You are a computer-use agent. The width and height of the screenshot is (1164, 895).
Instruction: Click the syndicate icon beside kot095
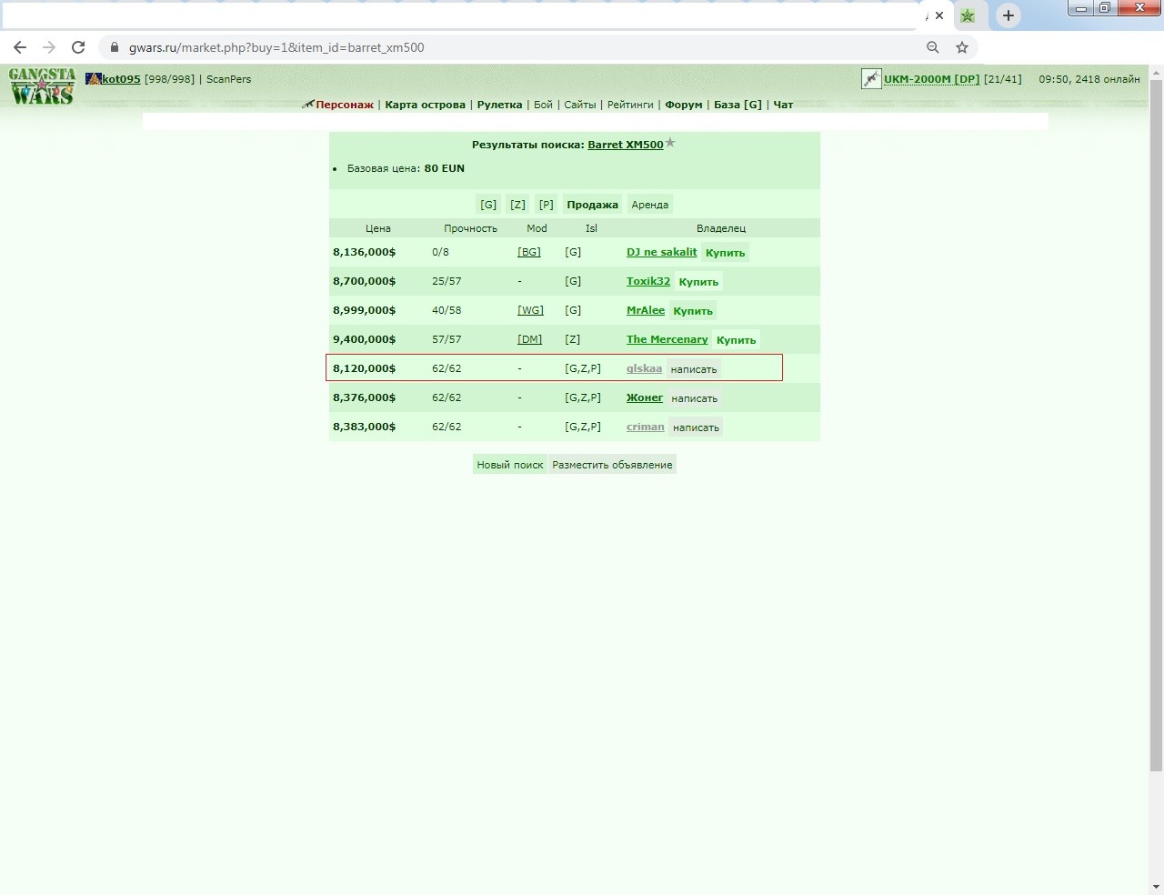click(93, 79)
